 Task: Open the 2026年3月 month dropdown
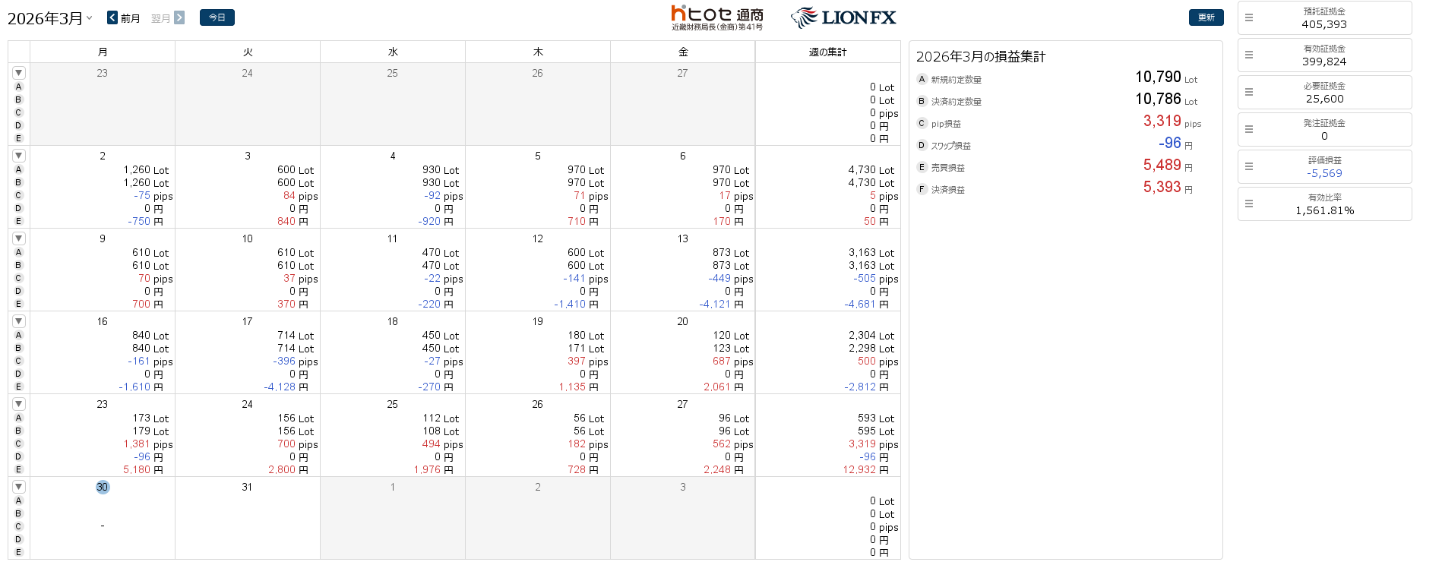pyautogui.click(x=50, y=18)
